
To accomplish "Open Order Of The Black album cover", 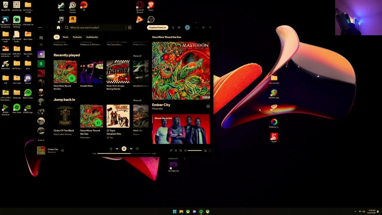I will pyautogui.click(x=65, y=116).
